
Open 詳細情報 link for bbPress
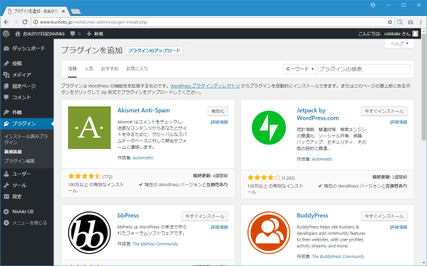pyautogui.click(x=220, y=228)
